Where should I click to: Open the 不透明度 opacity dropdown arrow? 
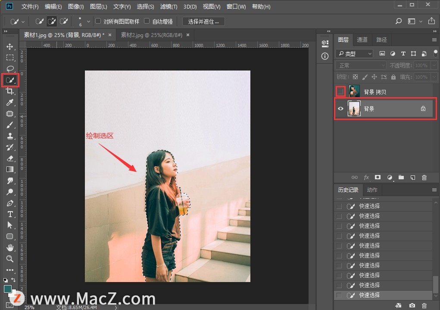[x=434, y=65]
